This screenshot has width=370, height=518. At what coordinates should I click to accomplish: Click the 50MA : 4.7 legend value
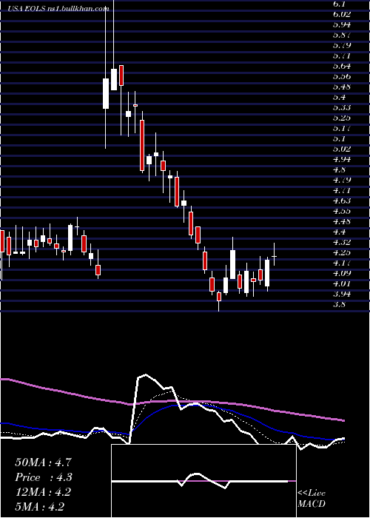pos(43,462)
